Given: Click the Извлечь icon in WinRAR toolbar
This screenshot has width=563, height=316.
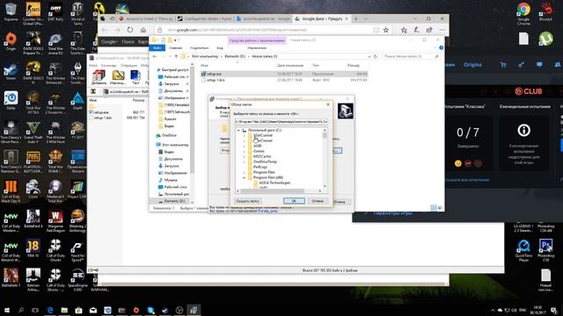Looking at the screenshot, I should [118, 77].
